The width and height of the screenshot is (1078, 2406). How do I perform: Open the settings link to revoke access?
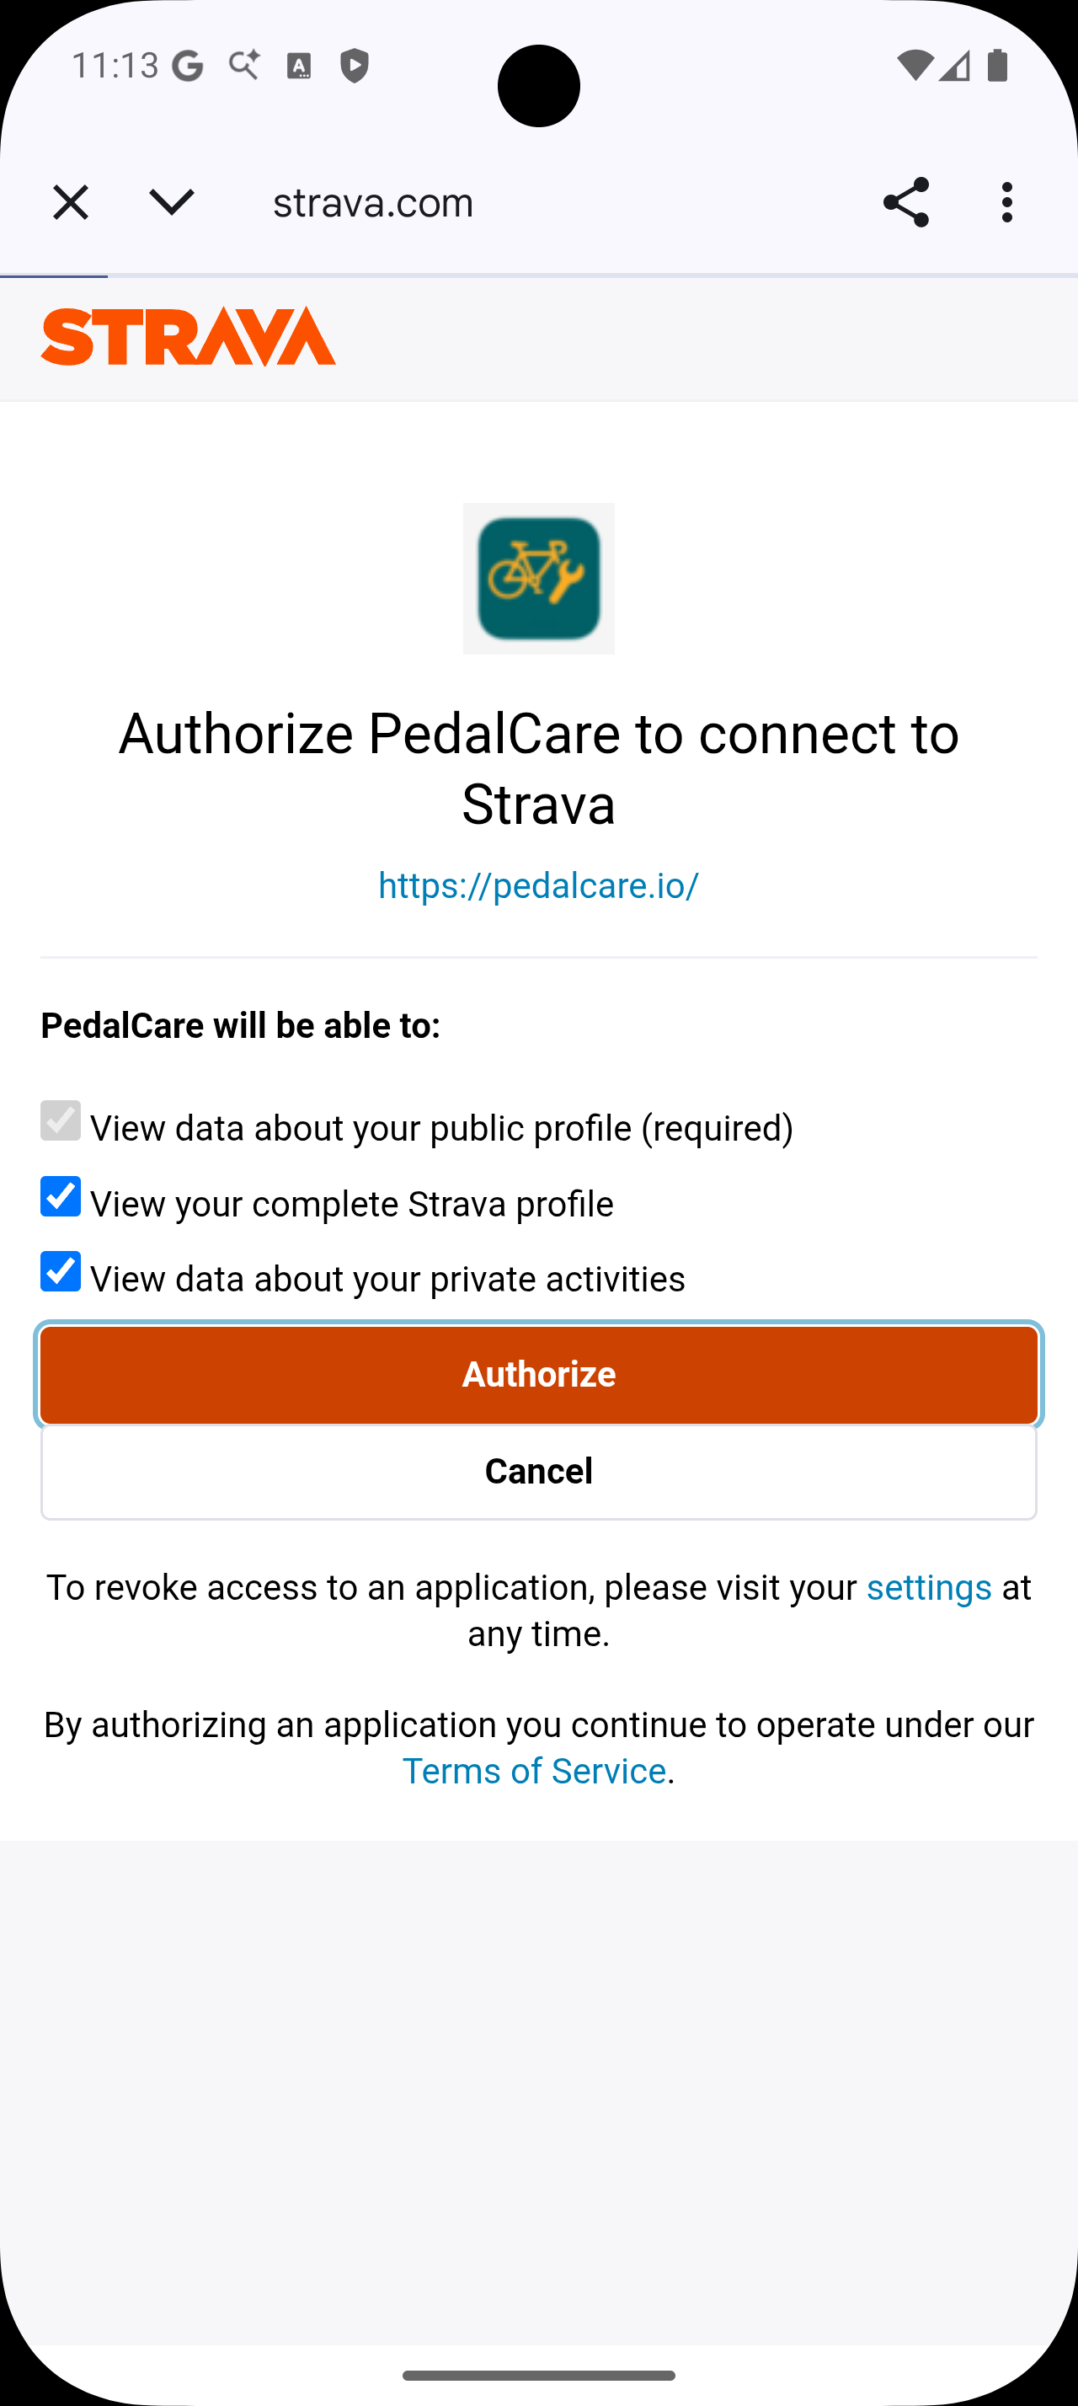930,1587
